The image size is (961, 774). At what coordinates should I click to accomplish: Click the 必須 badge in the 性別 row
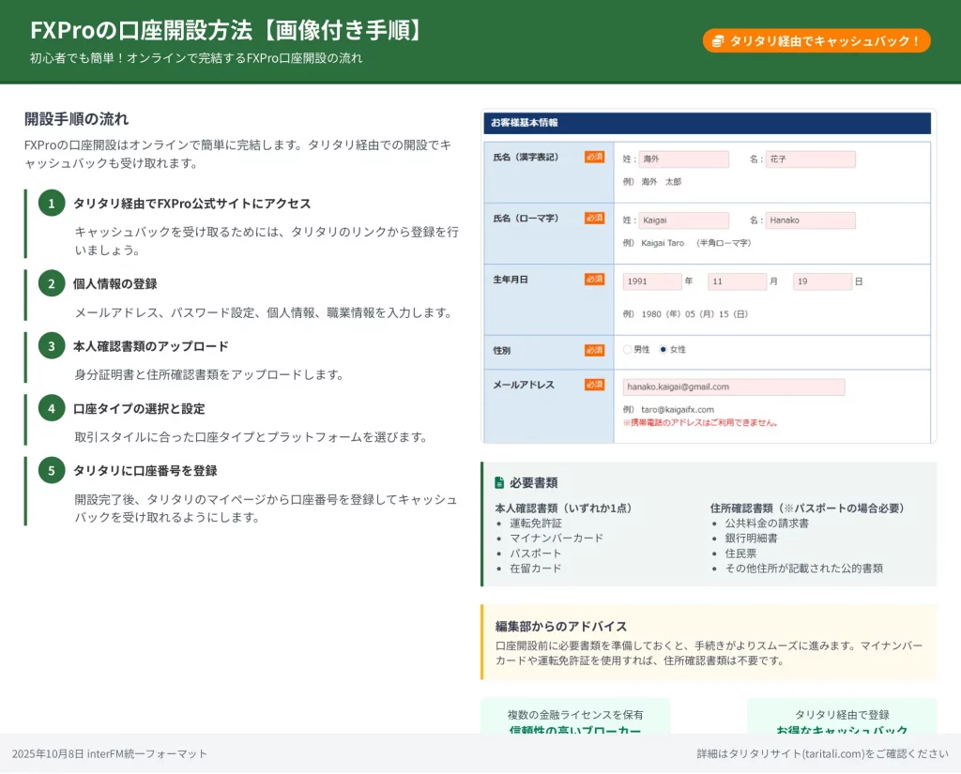point(594,350)
